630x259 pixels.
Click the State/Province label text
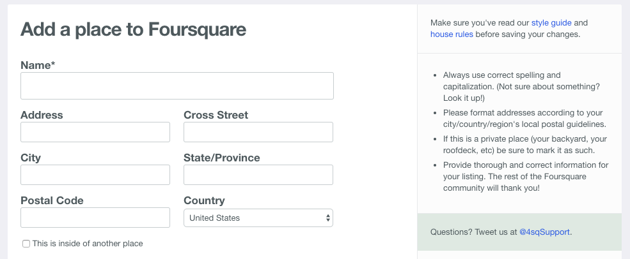(222, 158)
